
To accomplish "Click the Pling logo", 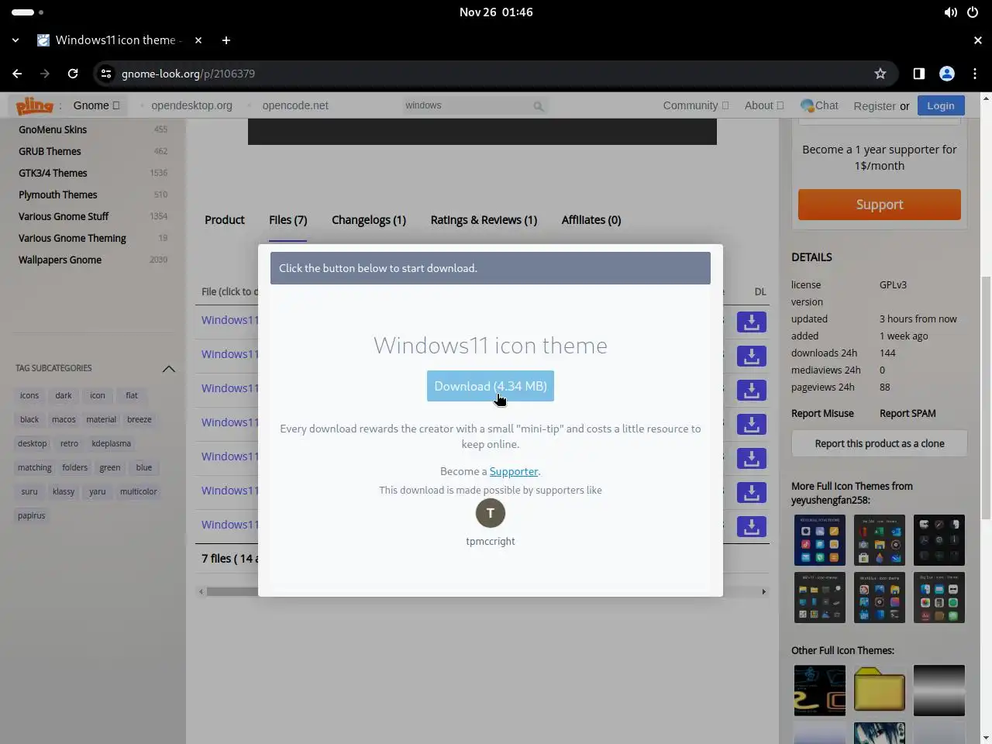I will coord(35,105).
